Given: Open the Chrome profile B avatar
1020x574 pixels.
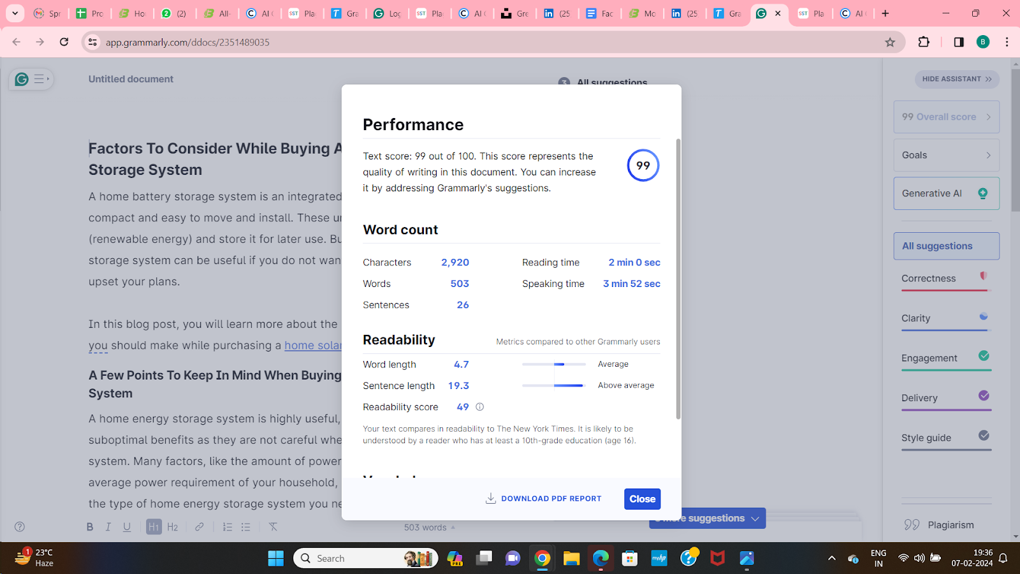Looking at the screenshot, I should pyautogui.click(x=983, y=42).
